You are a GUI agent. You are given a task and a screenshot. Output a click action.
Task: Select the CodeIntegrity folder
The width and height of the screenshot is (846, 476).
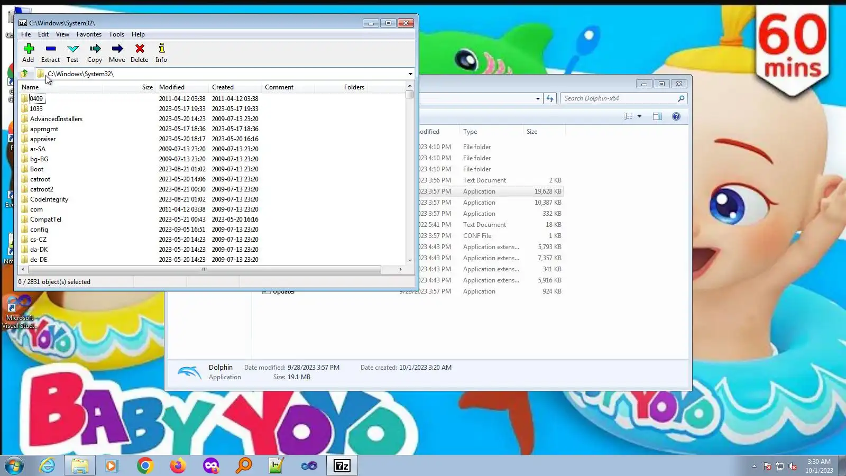coord(49,199)
